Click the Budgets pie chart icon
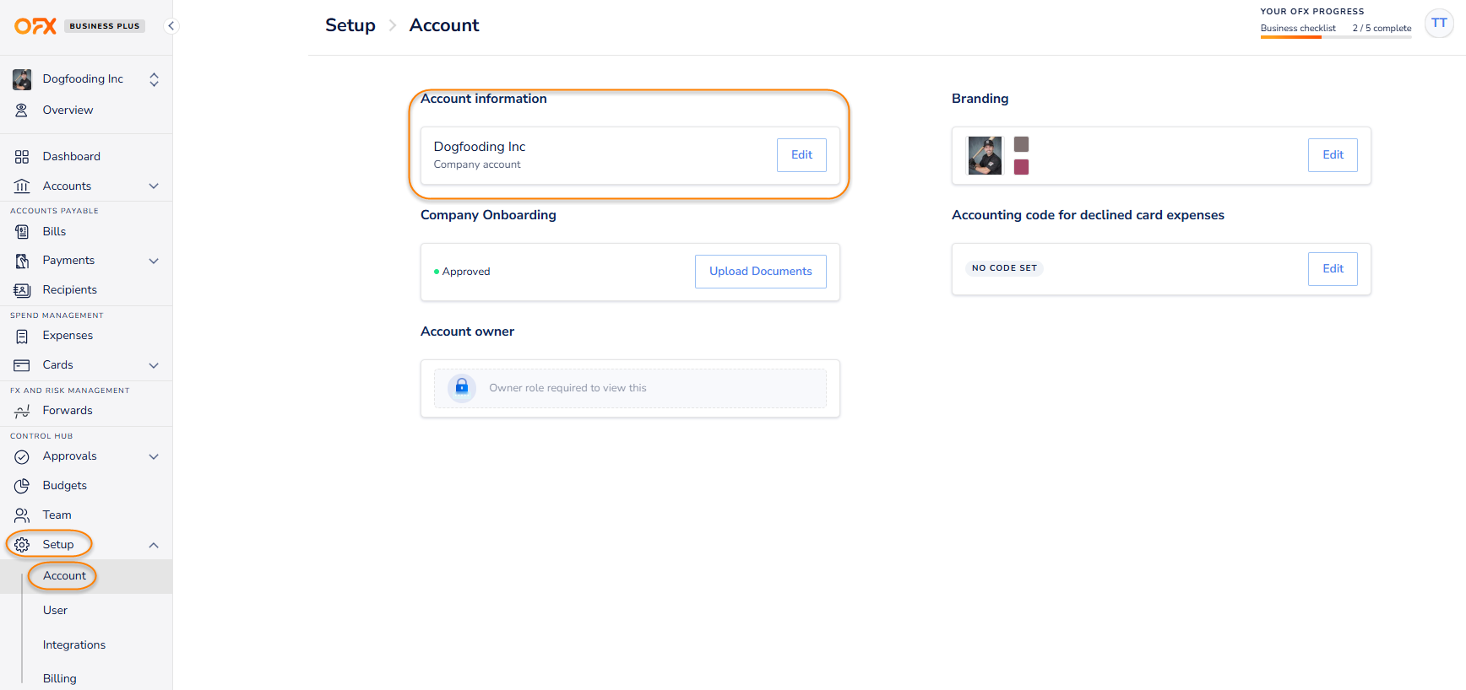This screenshot has width=1466, height=690. [x=22, y=486]
